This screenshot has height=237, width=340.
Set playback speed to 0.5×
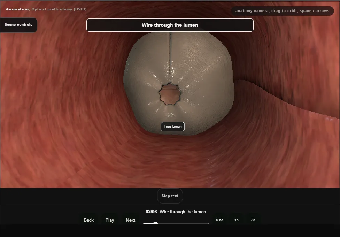[x=220, y=220]
